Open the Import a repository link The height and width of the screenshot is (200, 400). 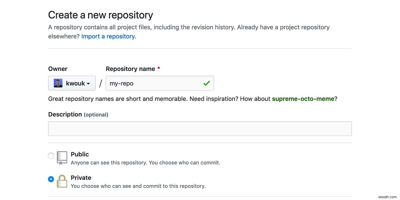coord(108,36)
